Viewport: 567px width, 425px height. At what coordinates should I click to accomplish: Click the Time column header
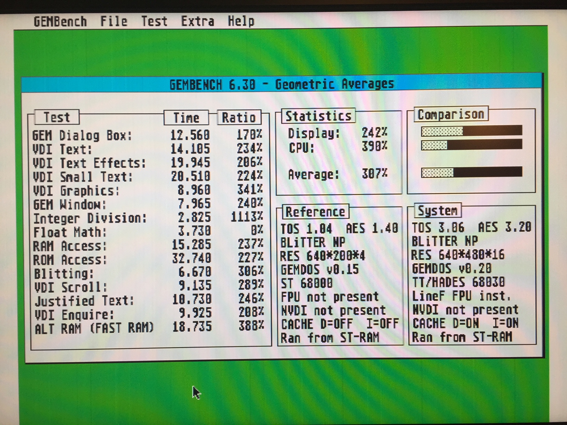tap(186, 118)
